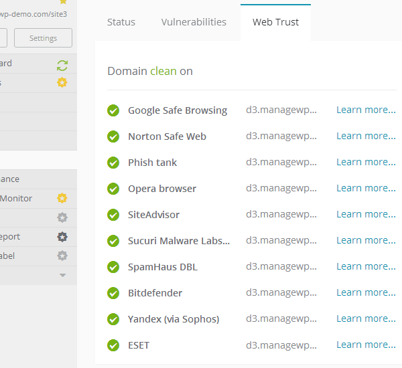Click the dark star badge on report row
Image resolution: width=402 pixels, height=368 pixels.
tap(62, 237)
